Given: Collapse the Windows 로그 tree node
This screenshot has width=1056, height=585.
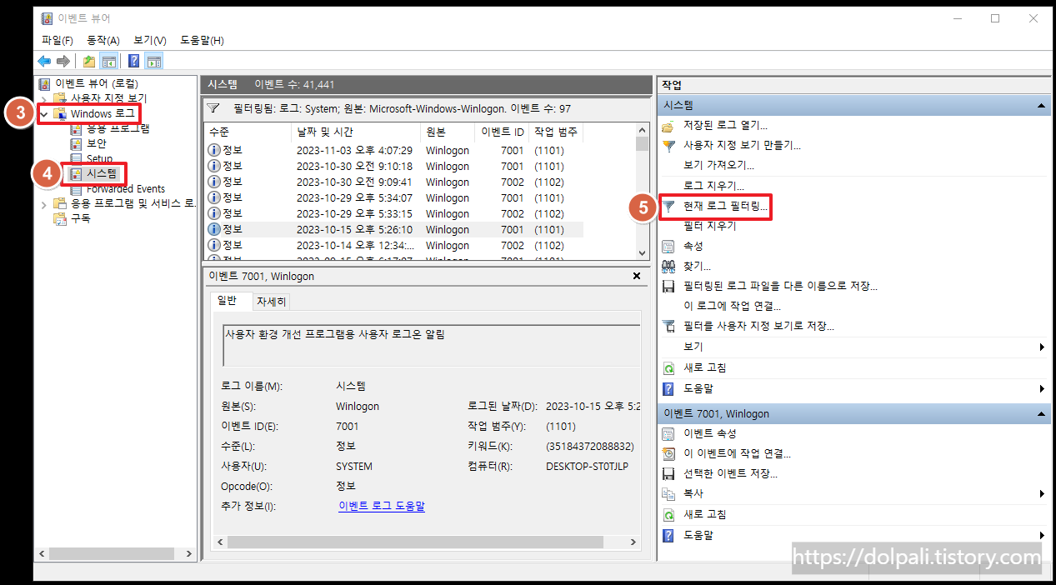Looking at the screenshot, I should (43, 112).
